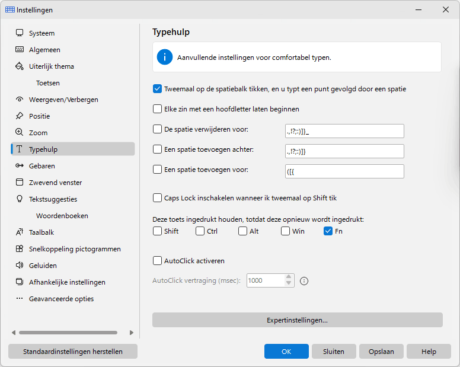
Task: Go to the Toetsen sub-section
Action: [48, 83]
